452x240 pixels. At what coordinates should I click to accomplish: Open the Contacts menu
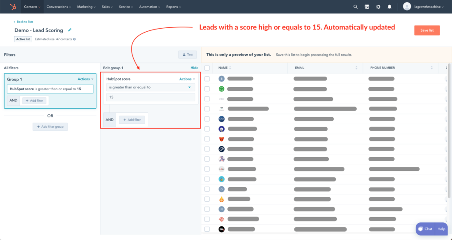(x=32, y=7)
